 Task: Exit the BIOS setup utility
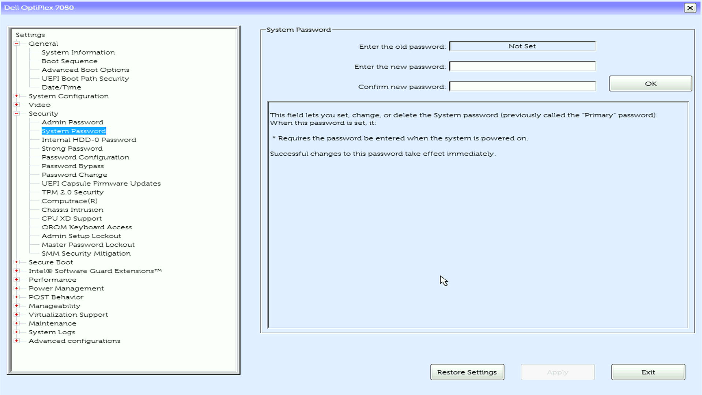point(648,372)
